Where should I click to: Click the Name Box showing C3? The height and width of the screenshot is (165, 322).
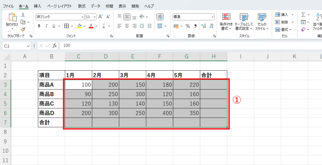(x=14, y=46)
